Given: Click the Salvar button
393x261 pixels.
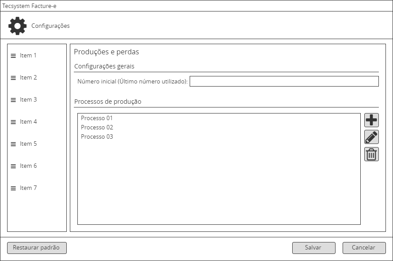Looking at the screenshot, I should point(313,248).
